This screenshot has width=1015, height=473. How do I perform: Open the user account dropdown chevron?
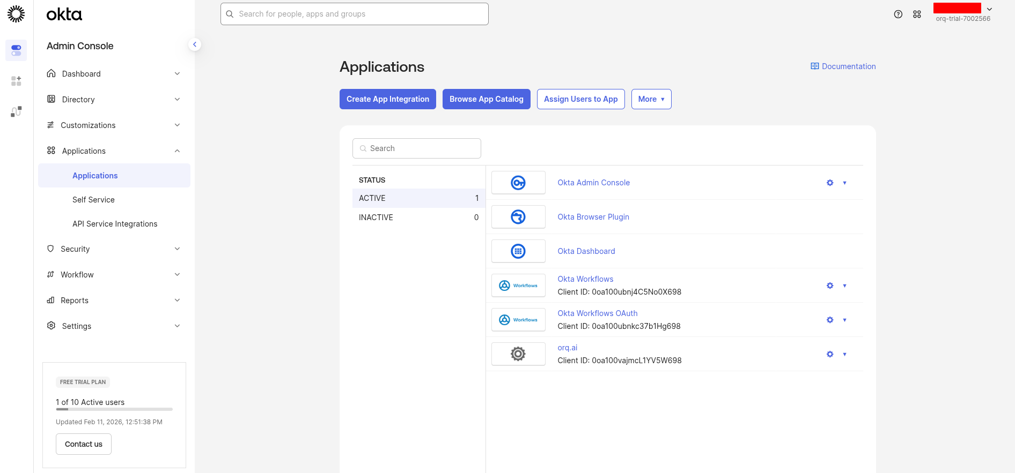[990, 9]
